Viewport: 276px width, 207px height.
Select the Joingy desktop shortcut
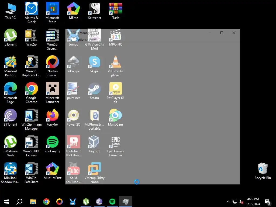click(x=73, y=37)
